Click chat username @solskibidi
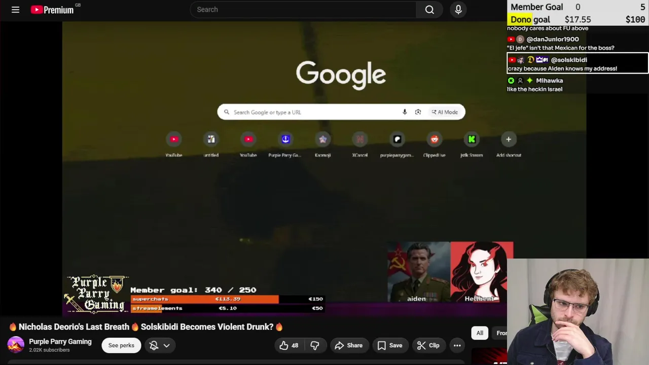Image resolution: width=649 pixels, height=365 pixels. point(569,60)
